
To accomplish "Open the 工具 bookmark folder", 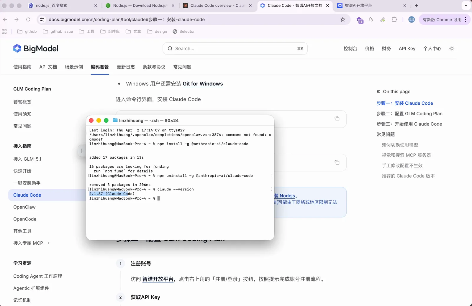I will click(86, 32).
